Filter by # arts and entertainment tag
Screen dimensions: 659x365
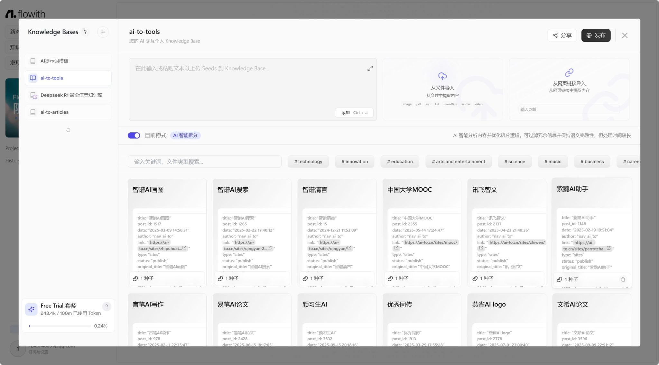(x=458, y=162)
